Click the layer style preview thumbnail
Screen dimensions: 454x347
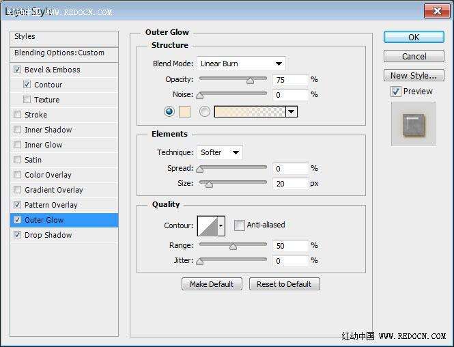point(413,124)
